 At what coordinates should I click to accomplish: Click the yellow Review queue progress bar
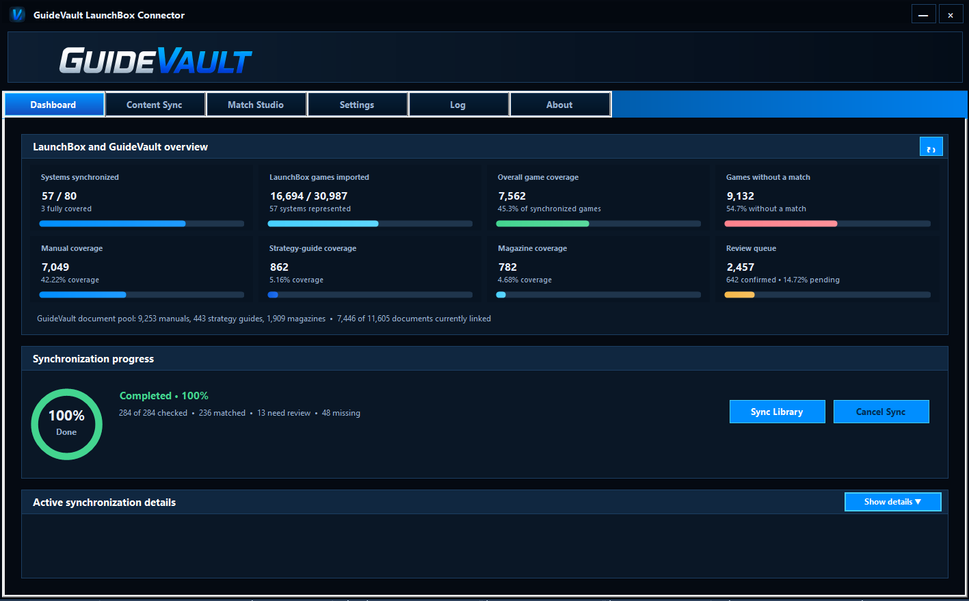coord(739,295)
